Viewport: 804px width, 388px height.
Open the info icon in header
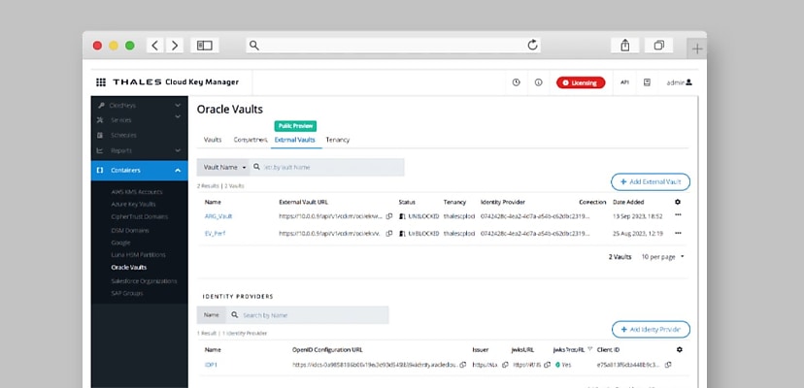[x=538, y=82]
